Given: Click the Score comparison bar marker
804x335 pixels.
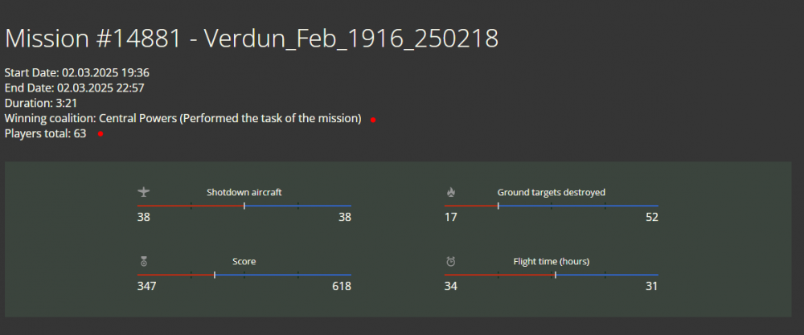Looking at the screenshot, I should pos(215,275).
